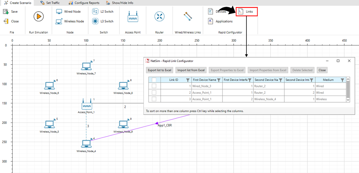Open the Show/Hide Info tab
This screenshot has height=173, width=359.
[120, 3]
